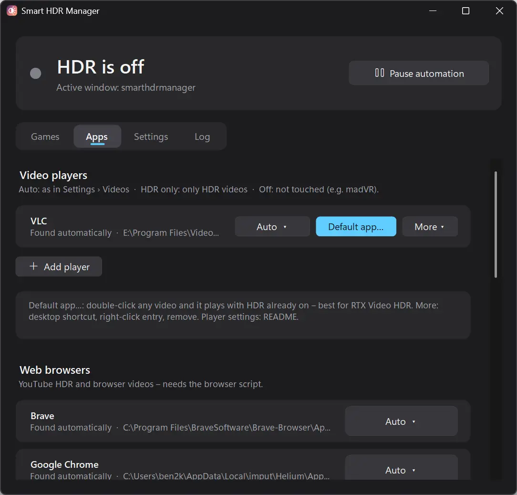
Task: Click the 'Default app...: double-click any video' info box
Action: click(x=243, y=315)
